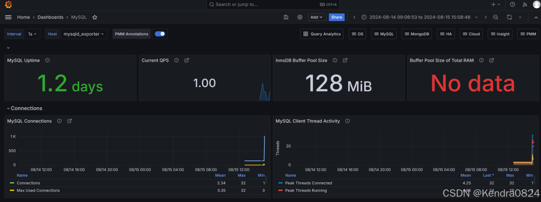Open the news feed RSS icon
The image size is (541, 202).
[525, 5]
